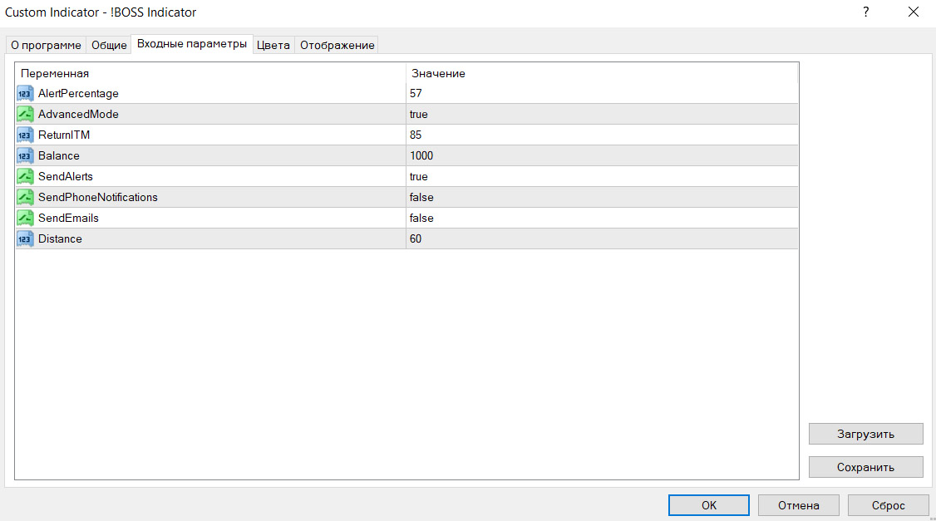The height and width of the screenshot is (521, 936).
Task: Reset parameters with Сброс button
Action: [889, 505]
